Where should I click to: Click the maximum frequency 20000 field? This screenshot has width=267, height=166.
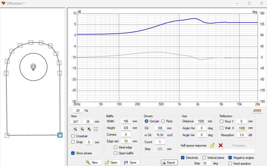[257, 111]
